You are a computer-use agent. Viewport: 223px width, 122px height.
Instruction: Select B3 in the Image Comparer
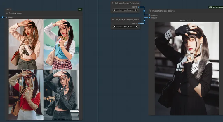(190, 20)
